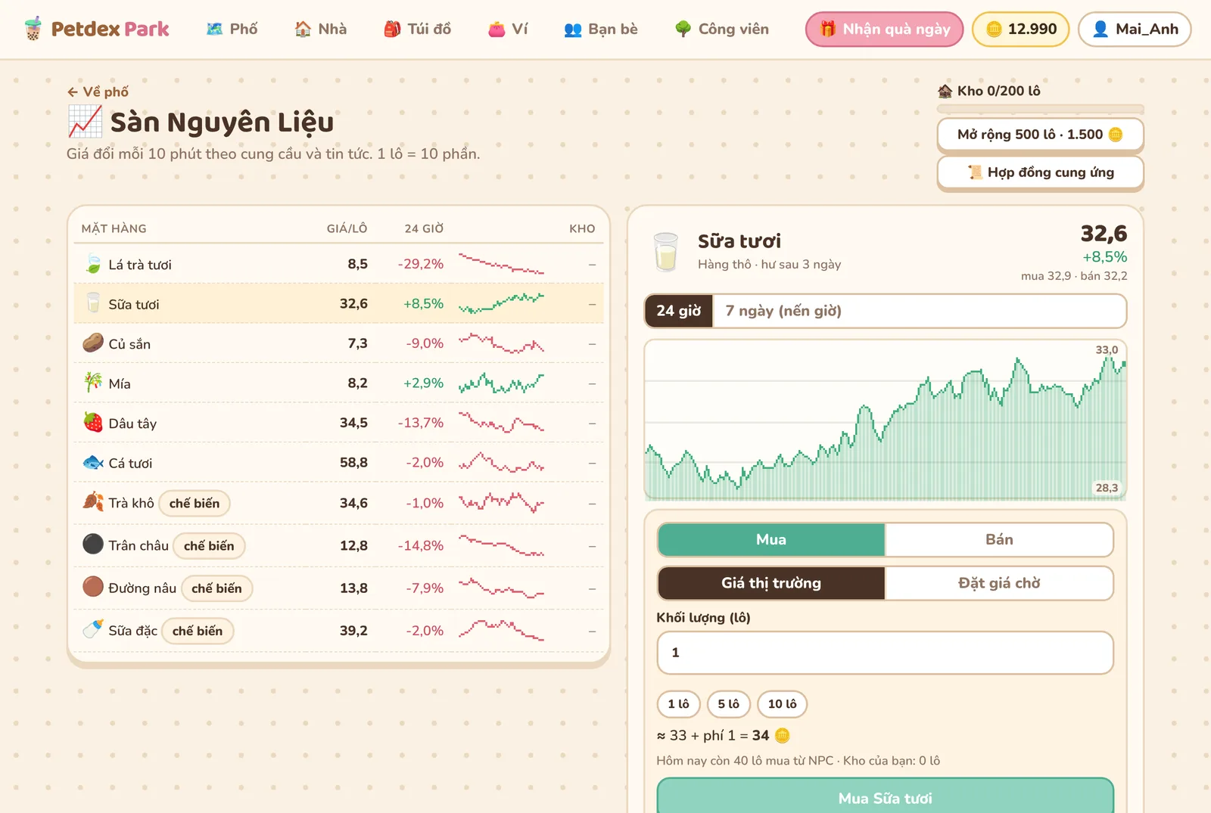Screen dimensions: 1211x813
Task: Open Hợp đồng cung ứng contracts
Action: [x=1040, y=172]
